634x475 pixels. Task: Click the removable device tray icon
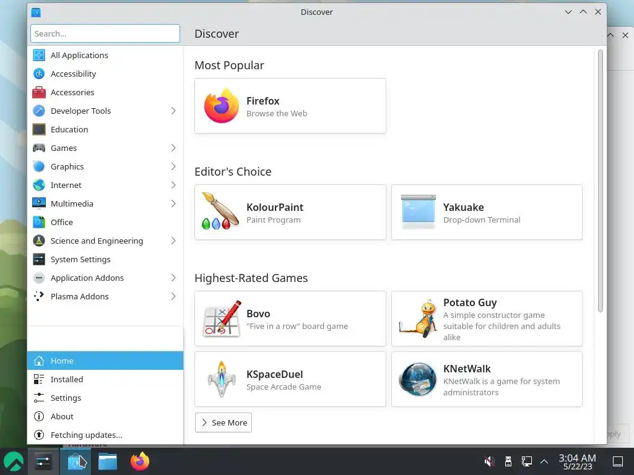(508, 461)
